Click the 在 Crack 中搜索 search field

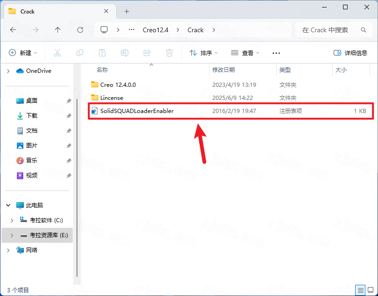(x=334, y=30)
